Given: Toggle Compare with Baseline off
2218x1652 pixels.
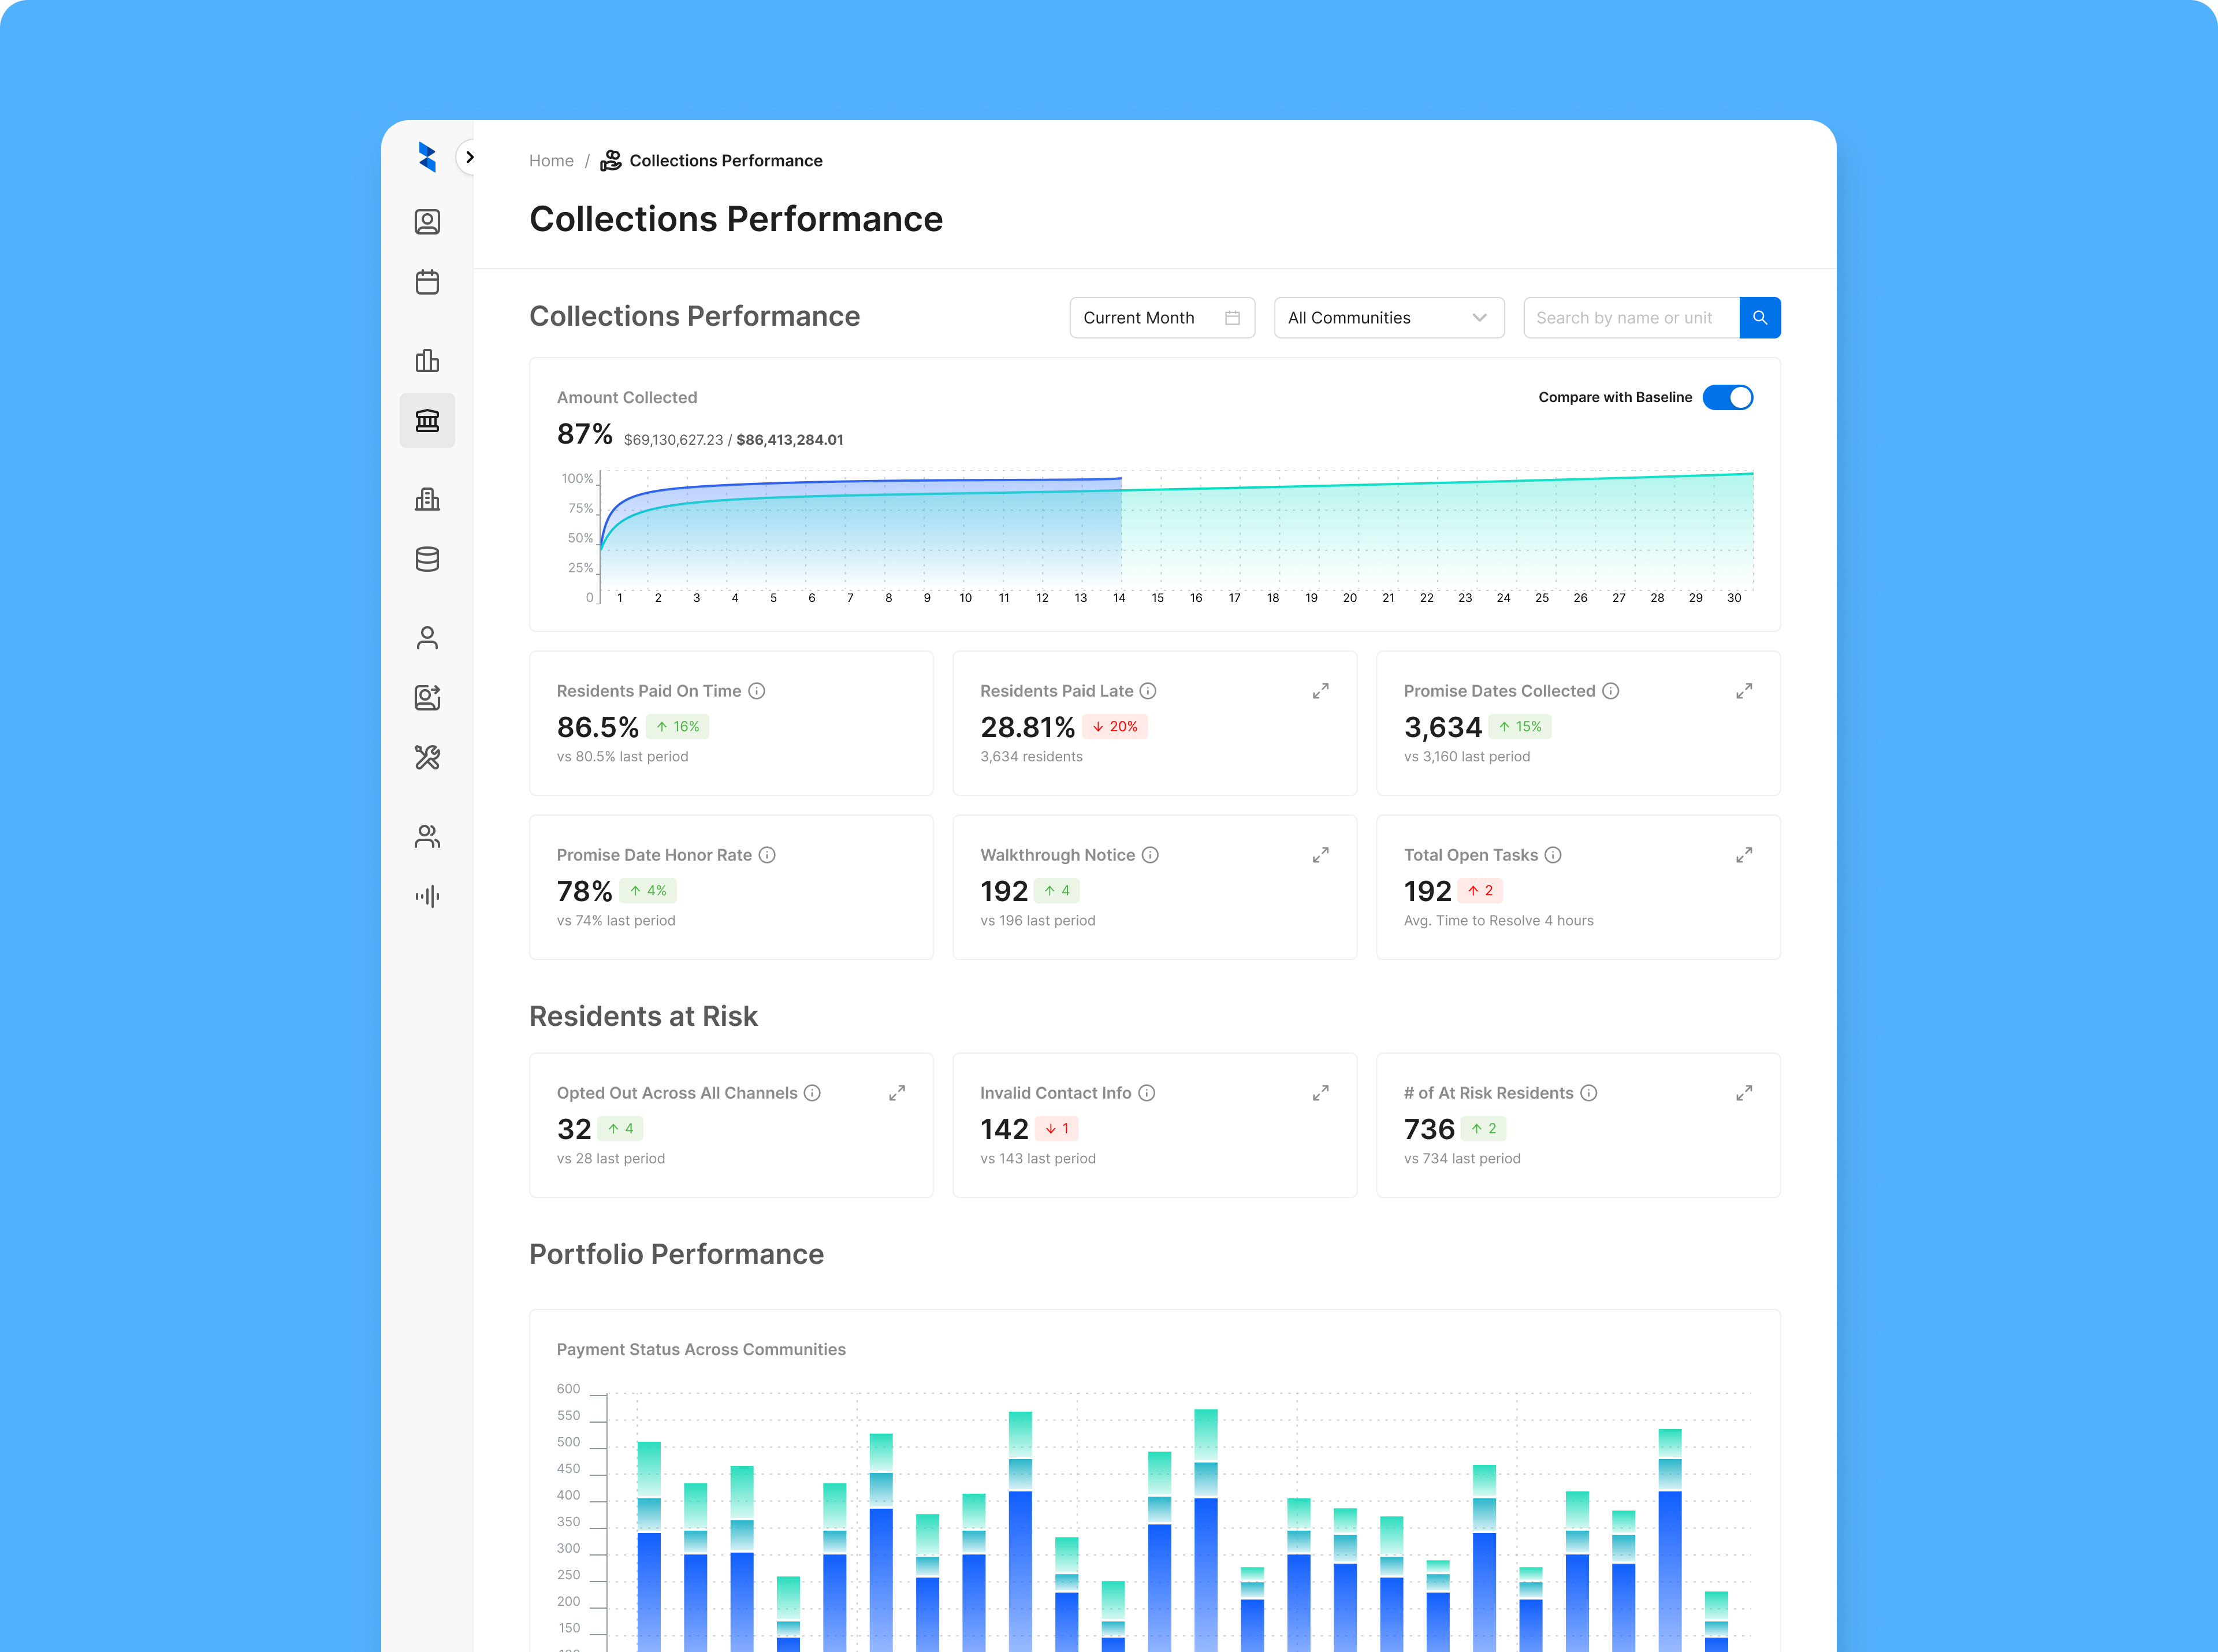Looking at the screenshot, I should (x=1727, y=397).
